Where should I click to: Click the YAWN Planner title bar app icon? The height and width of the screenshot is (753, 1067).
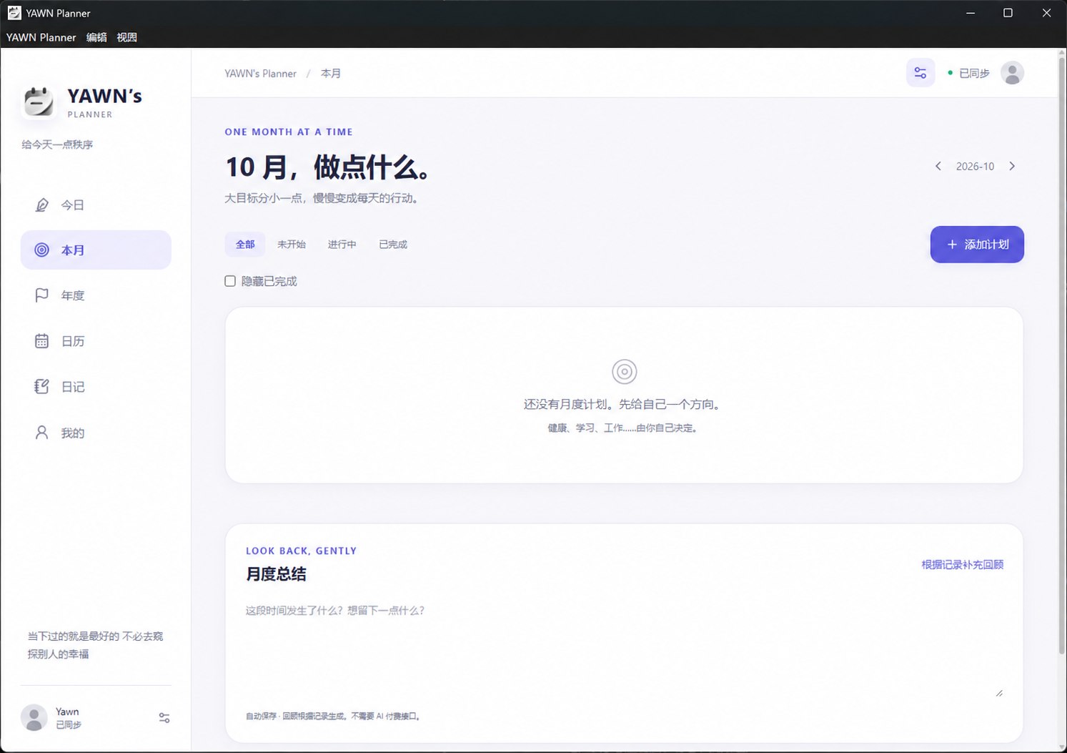(14, 13)
